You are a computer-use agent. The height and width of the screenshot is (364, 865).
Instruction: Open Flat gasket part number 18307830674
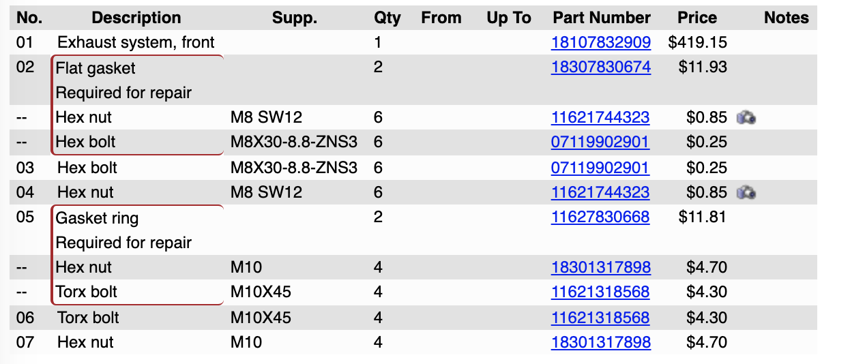click(x=600, y=67)
